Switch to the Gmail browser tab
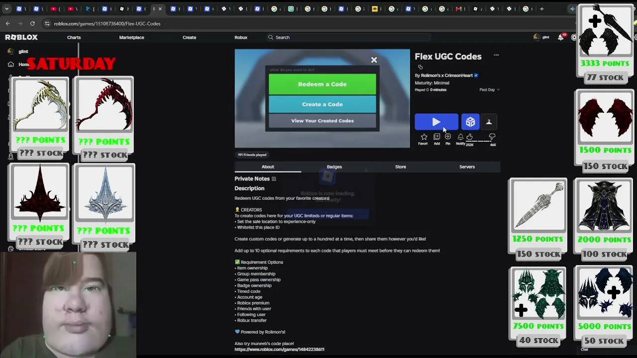 [459, 8]
